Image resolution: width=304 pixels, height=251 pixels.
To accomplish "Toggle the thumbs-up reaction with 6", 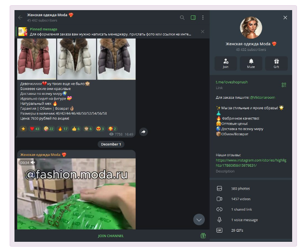I will (x=76, y=129).
